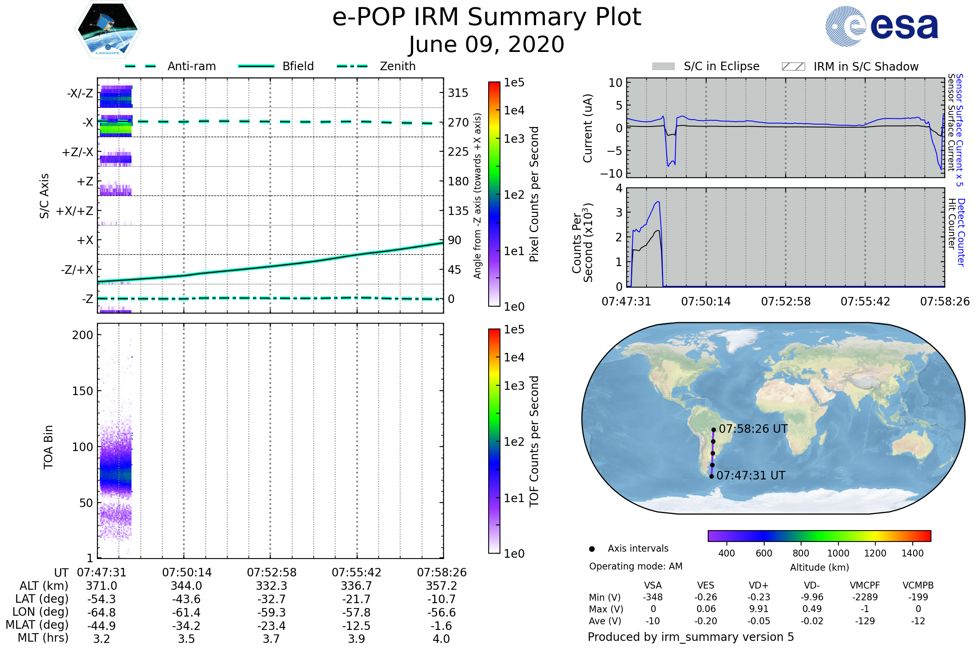Click the CASSIOPE satellite mission logo
Image resolution: width=974 pixels, height=649 pixels.
click(x=108, y=30)
